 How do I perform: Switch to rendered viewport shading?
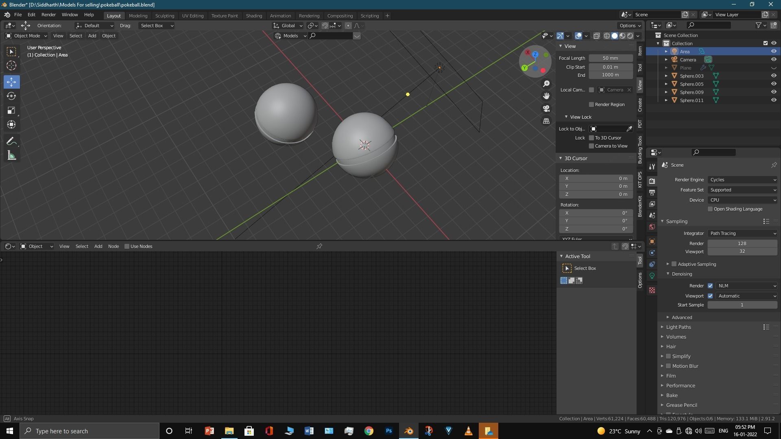[630, 36]
